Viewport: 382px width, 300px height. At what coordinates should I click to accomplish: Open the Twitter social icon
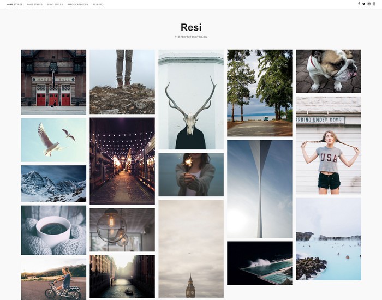point(364,4)
